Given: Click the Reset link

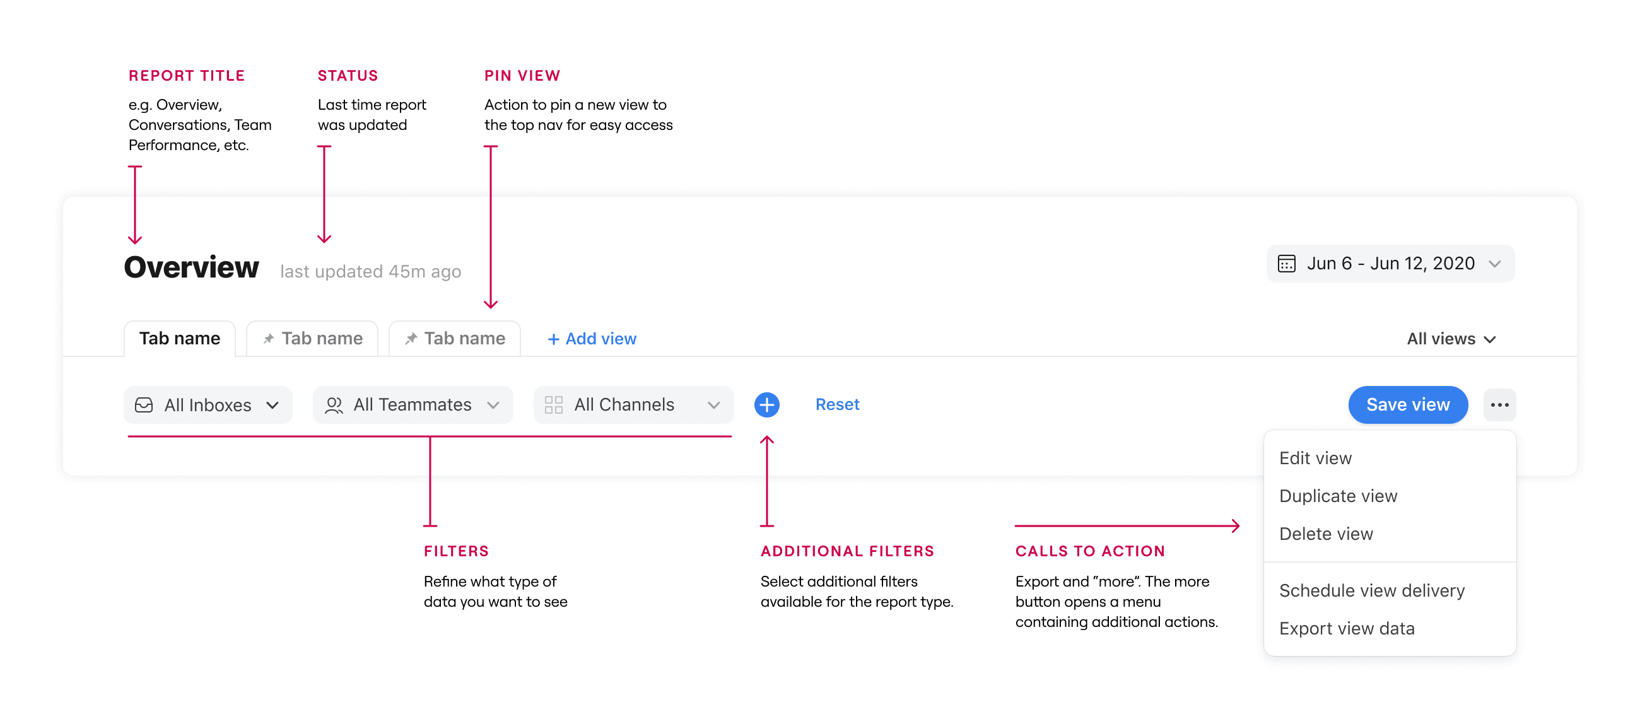Looking at the screenshot, I should point(837,404).
